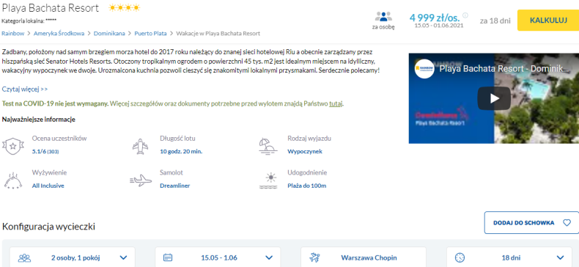
Task: Open the tutaj COVID documents link
Action: (336, 104)
